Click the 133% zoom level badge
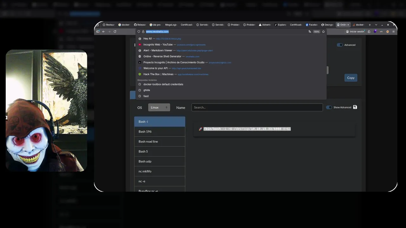Screen dimensions: 406x228 317,32
